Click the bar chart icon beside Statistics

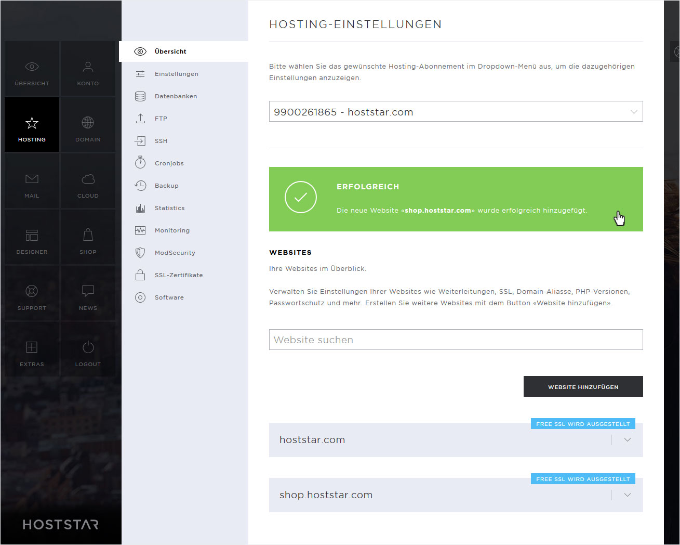click(140, 209)
